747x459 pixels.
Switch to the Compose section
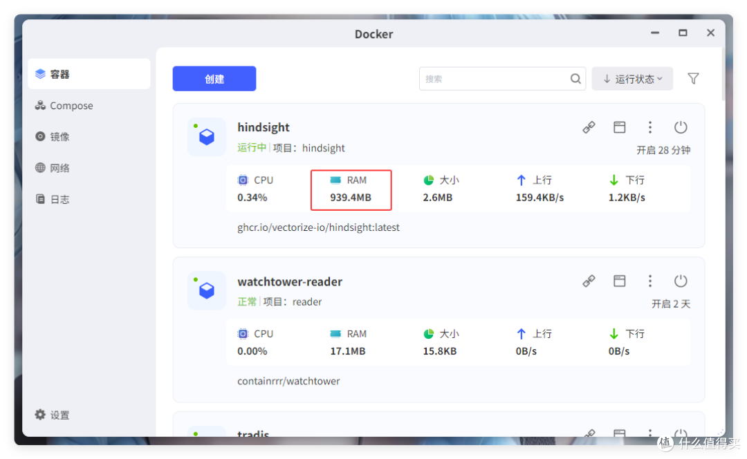pyautogui.click(x=89, y=105)
